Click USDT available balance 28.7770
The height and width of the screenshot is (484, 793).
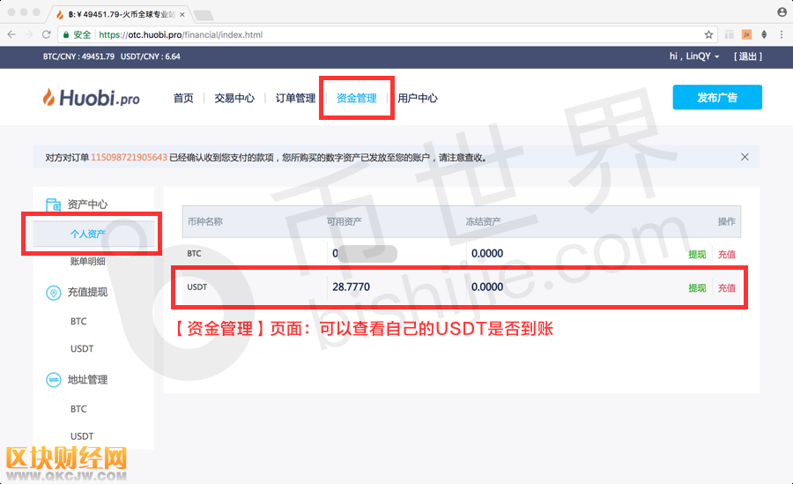pos(351,287)
